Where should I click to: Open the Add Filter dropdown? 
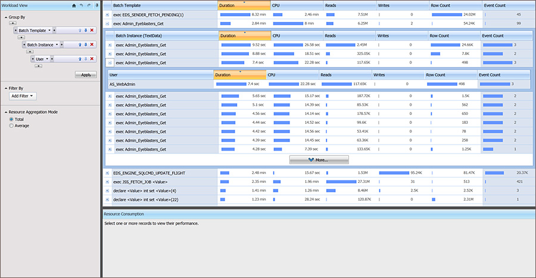point(23,96)
